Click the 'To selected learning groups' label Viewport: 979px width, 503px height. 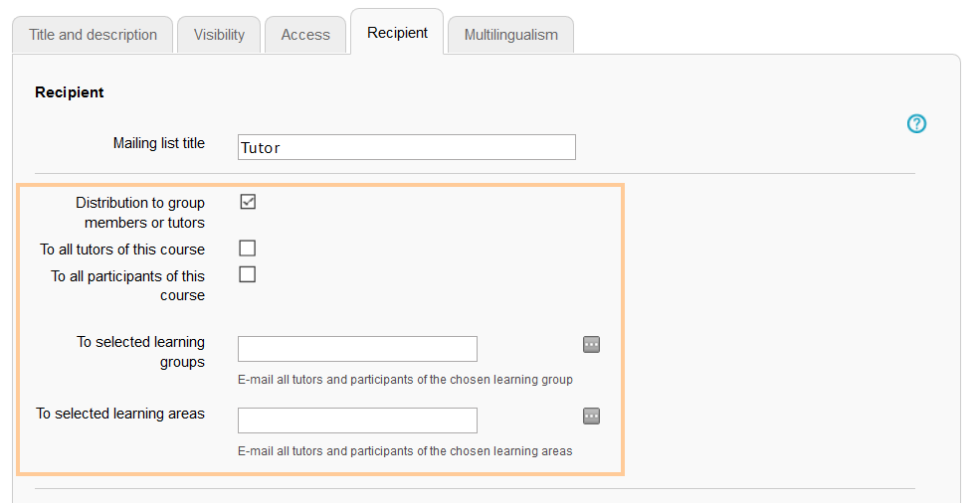coord(140,352)
